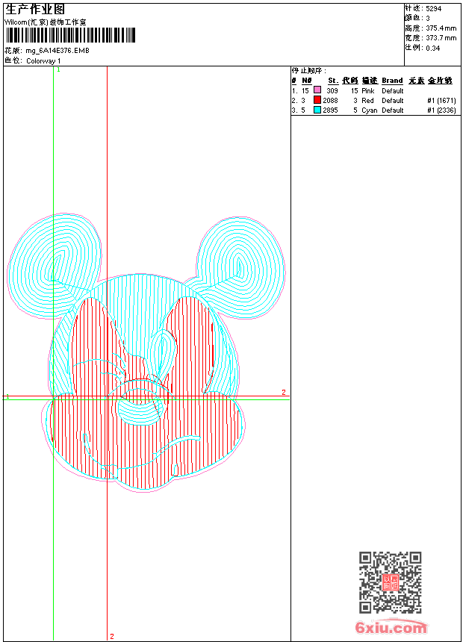Click the St. column header
The image size is (463, 642).
(333, 81)
